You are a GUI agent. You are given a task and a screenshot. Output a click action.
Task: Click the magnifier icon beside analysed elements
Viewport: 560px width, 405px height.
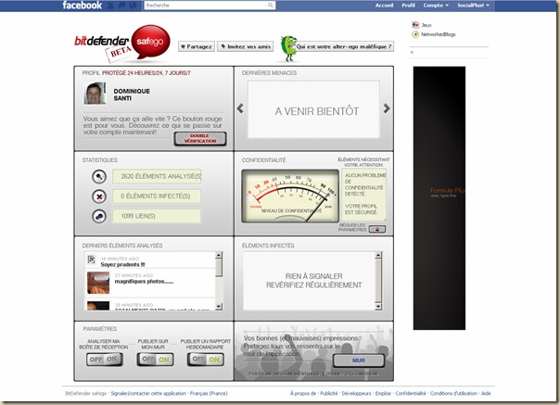tap(99, 176)
